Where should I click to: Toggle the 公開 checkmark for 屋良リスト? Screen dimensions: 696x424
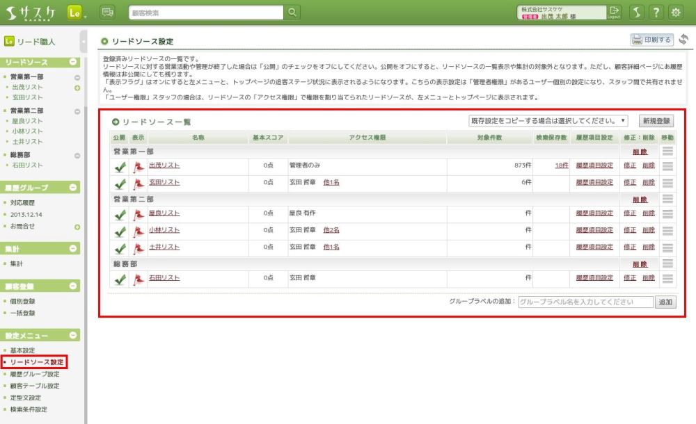coord(120,213)
